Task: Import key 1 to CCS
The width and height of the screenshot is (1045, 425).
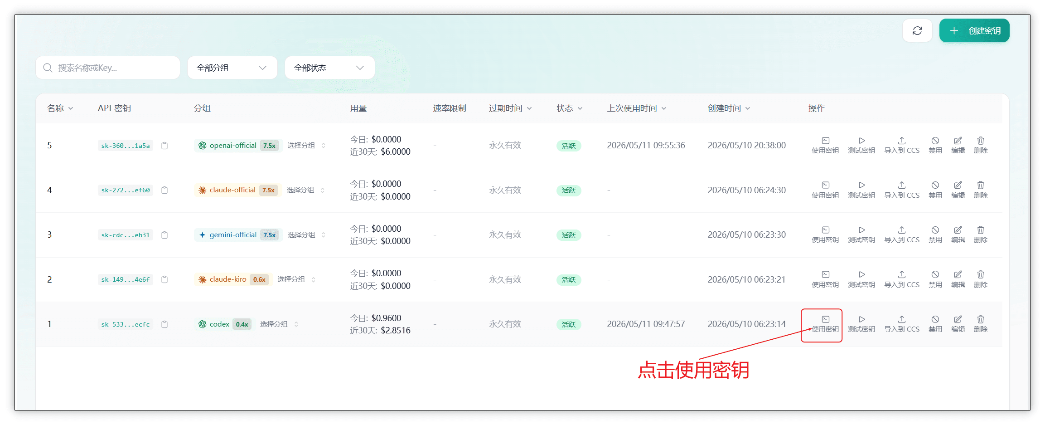Action: (x=902, y=324)
